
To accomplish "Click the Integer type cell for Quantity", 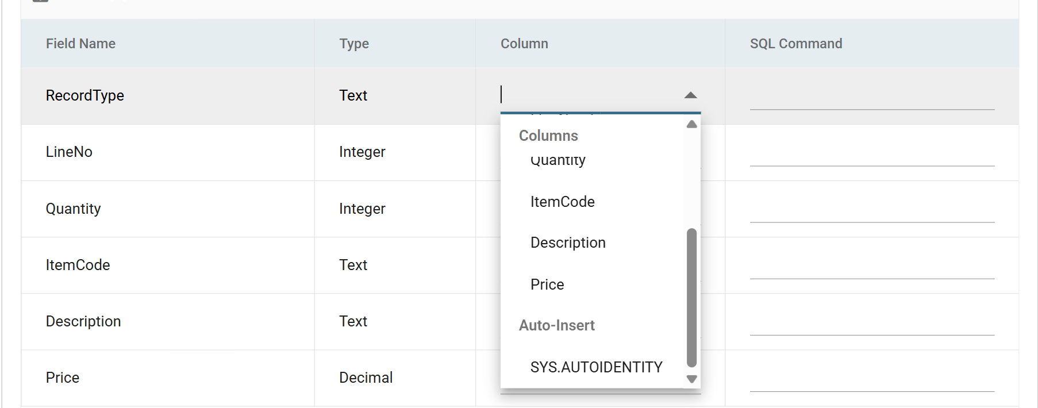I will click(x=395, y=209).
